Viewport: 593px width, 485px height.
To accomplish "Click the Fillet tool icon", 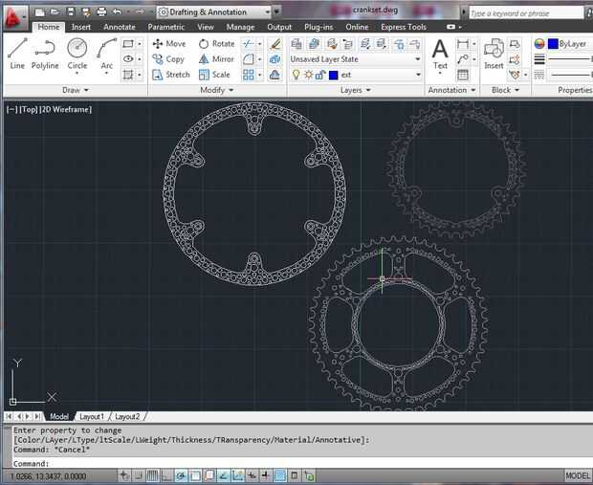I will point(249,59).
